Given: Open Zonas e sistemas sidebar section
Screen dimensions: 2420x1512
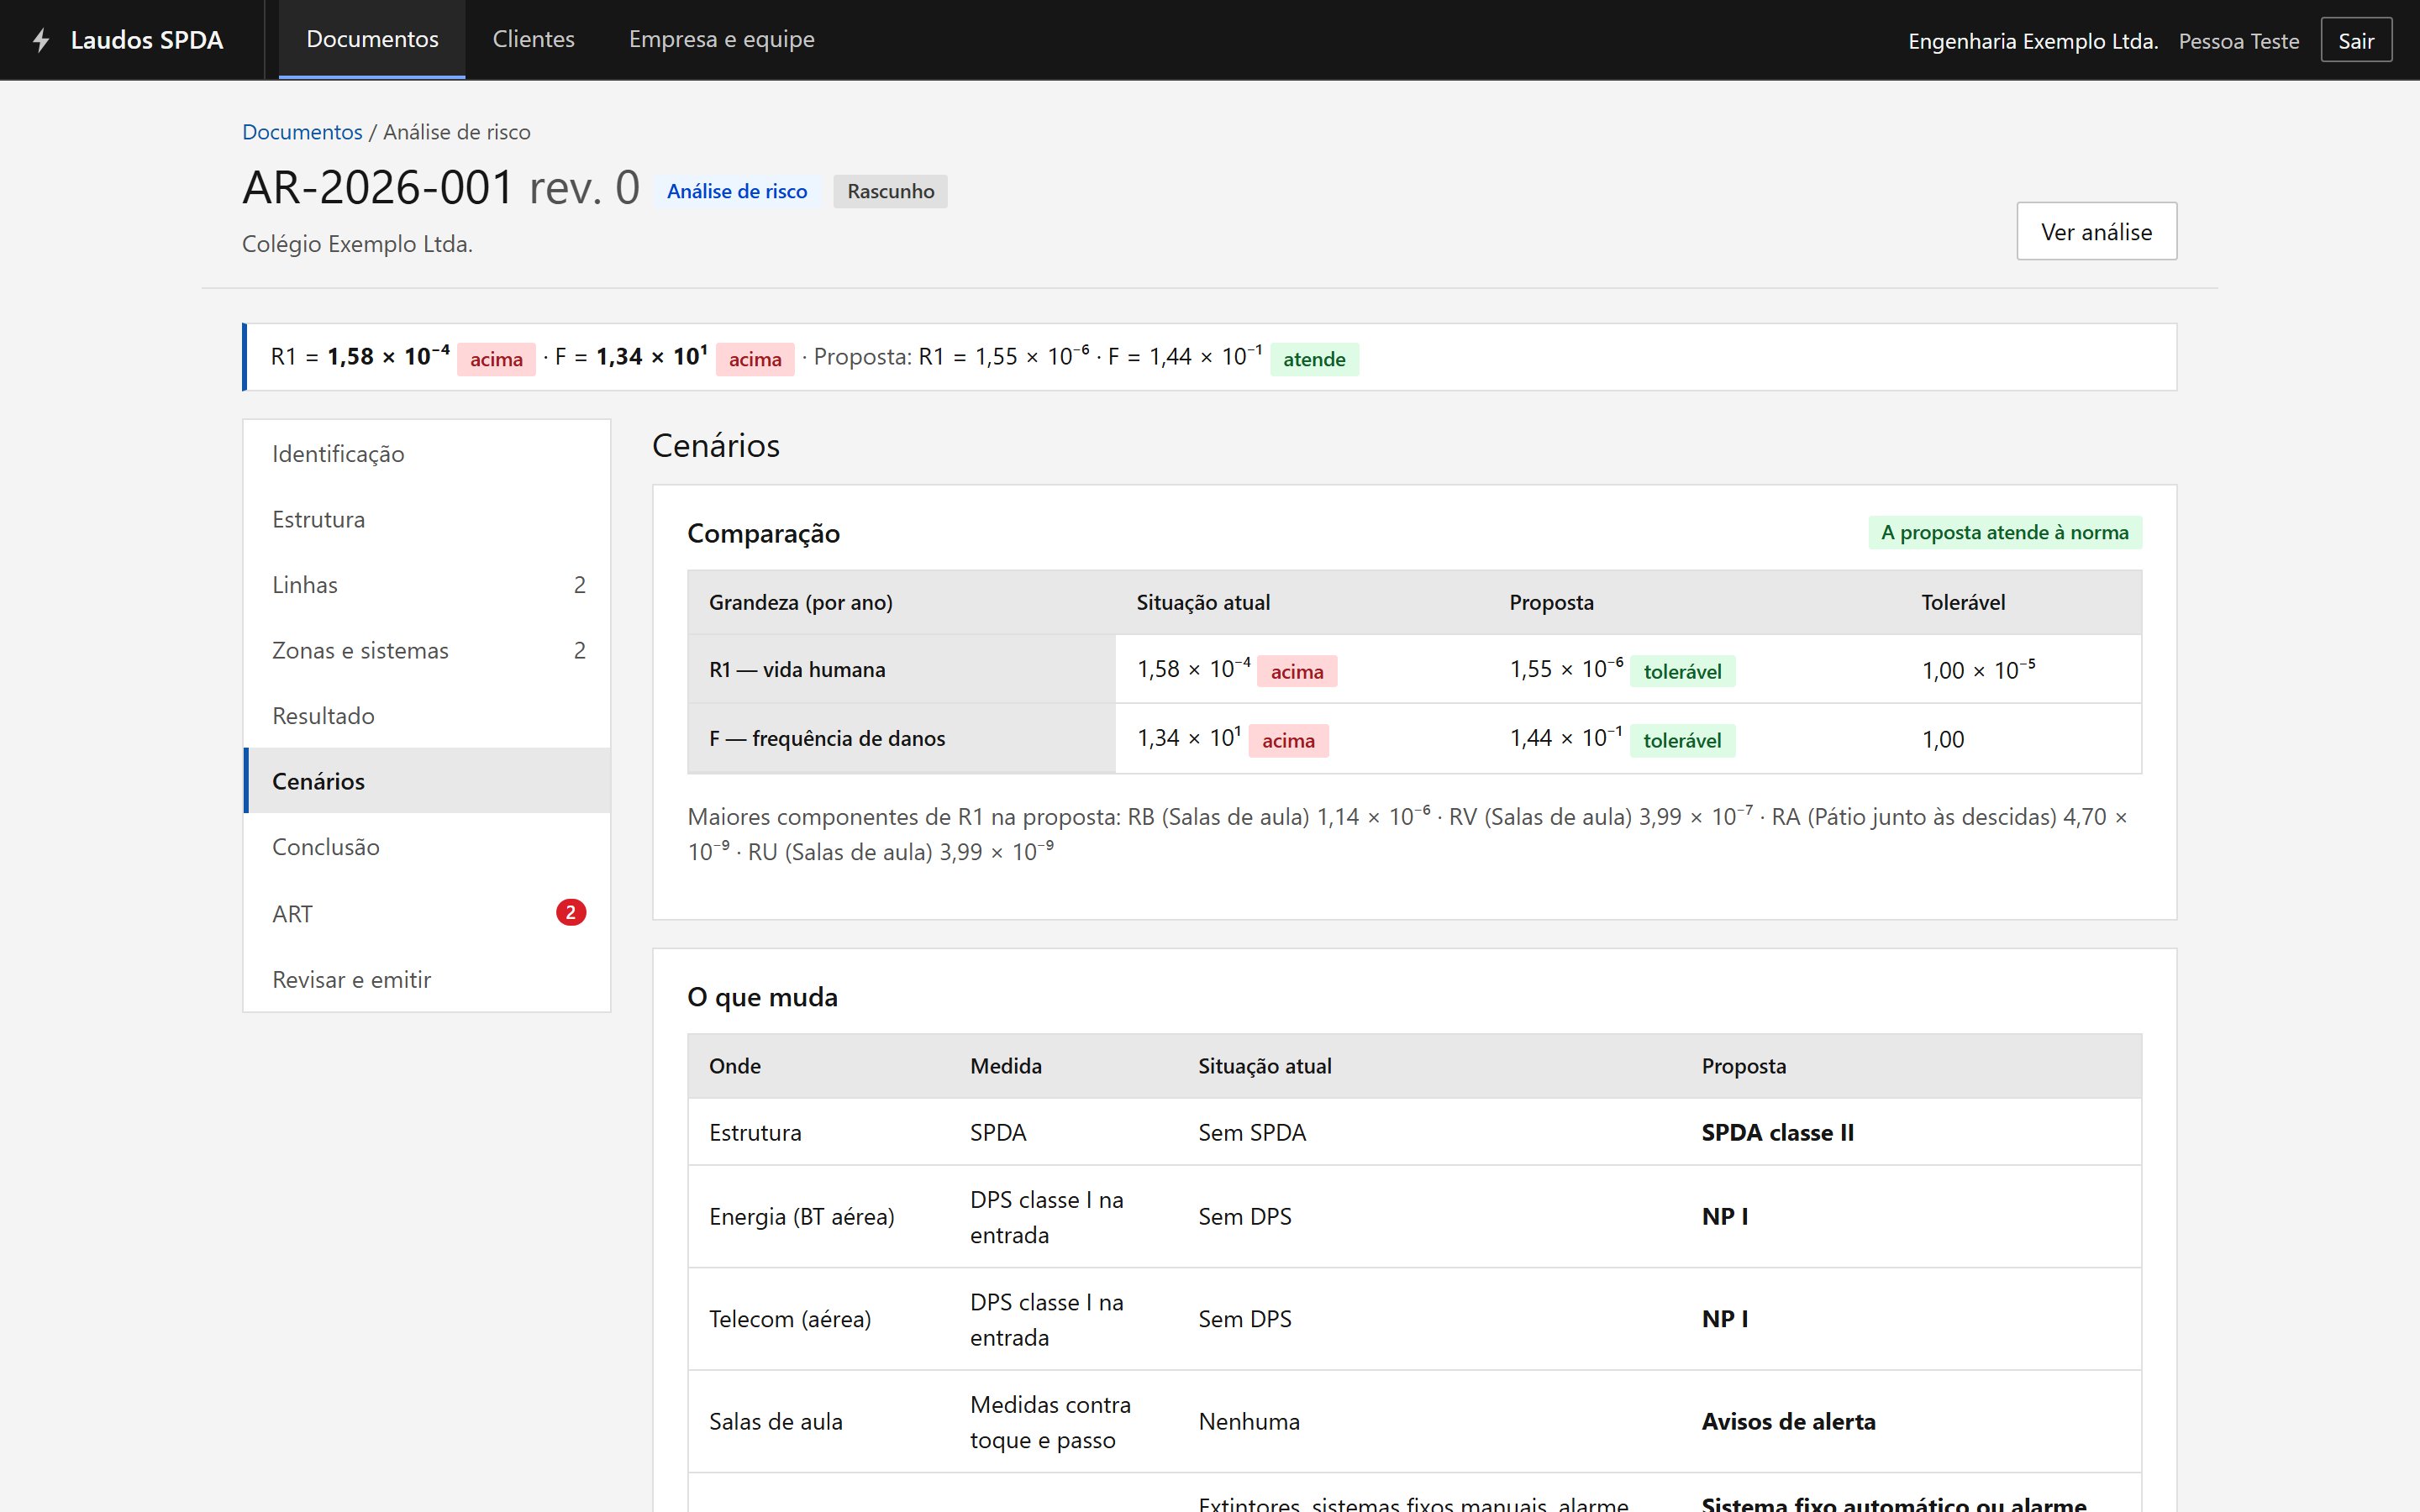Looking at the screenshot, I should (427, 650).
